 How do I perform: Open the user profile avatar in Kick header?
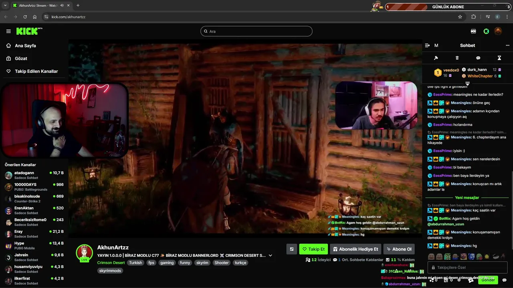pyautogui.click(x=498, y=31)
